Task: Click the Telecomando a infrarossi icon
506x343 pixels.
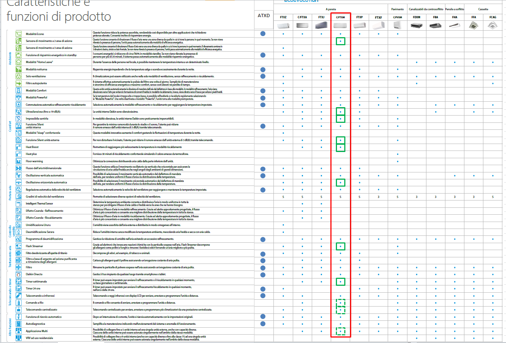Action: (x=19, y=296)
